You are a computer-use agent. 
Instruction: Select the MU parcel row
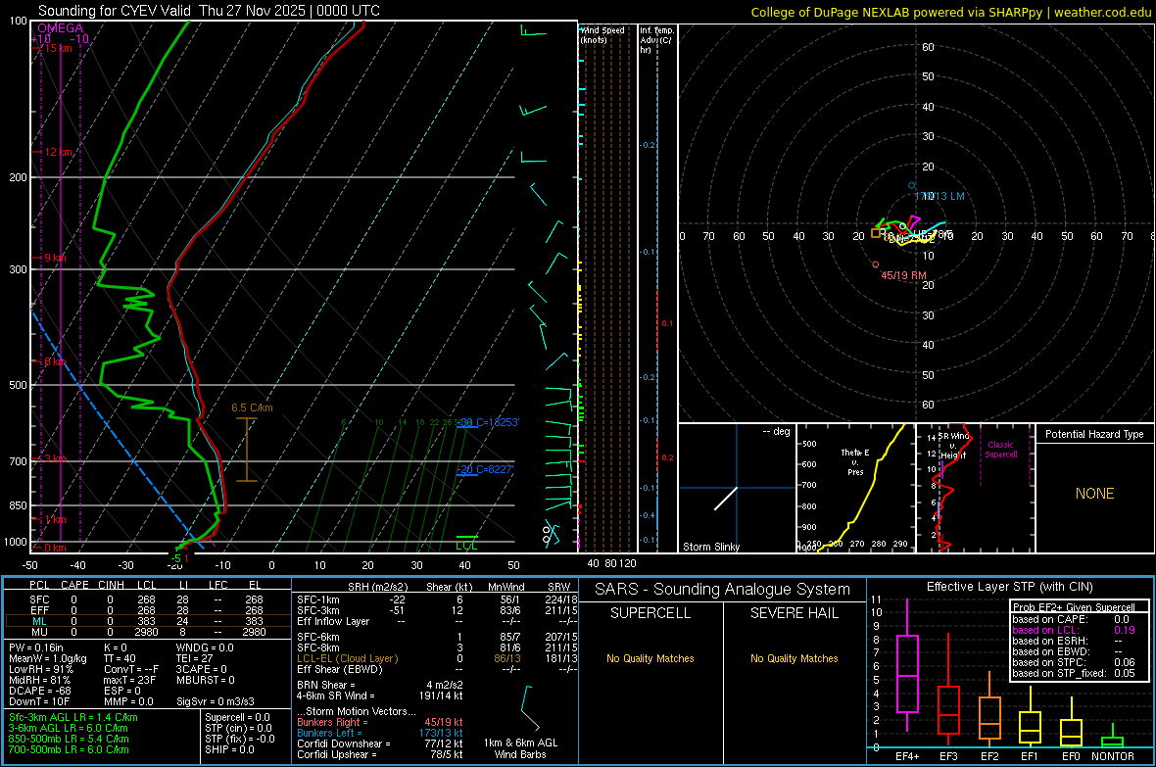tap(146, 631)
